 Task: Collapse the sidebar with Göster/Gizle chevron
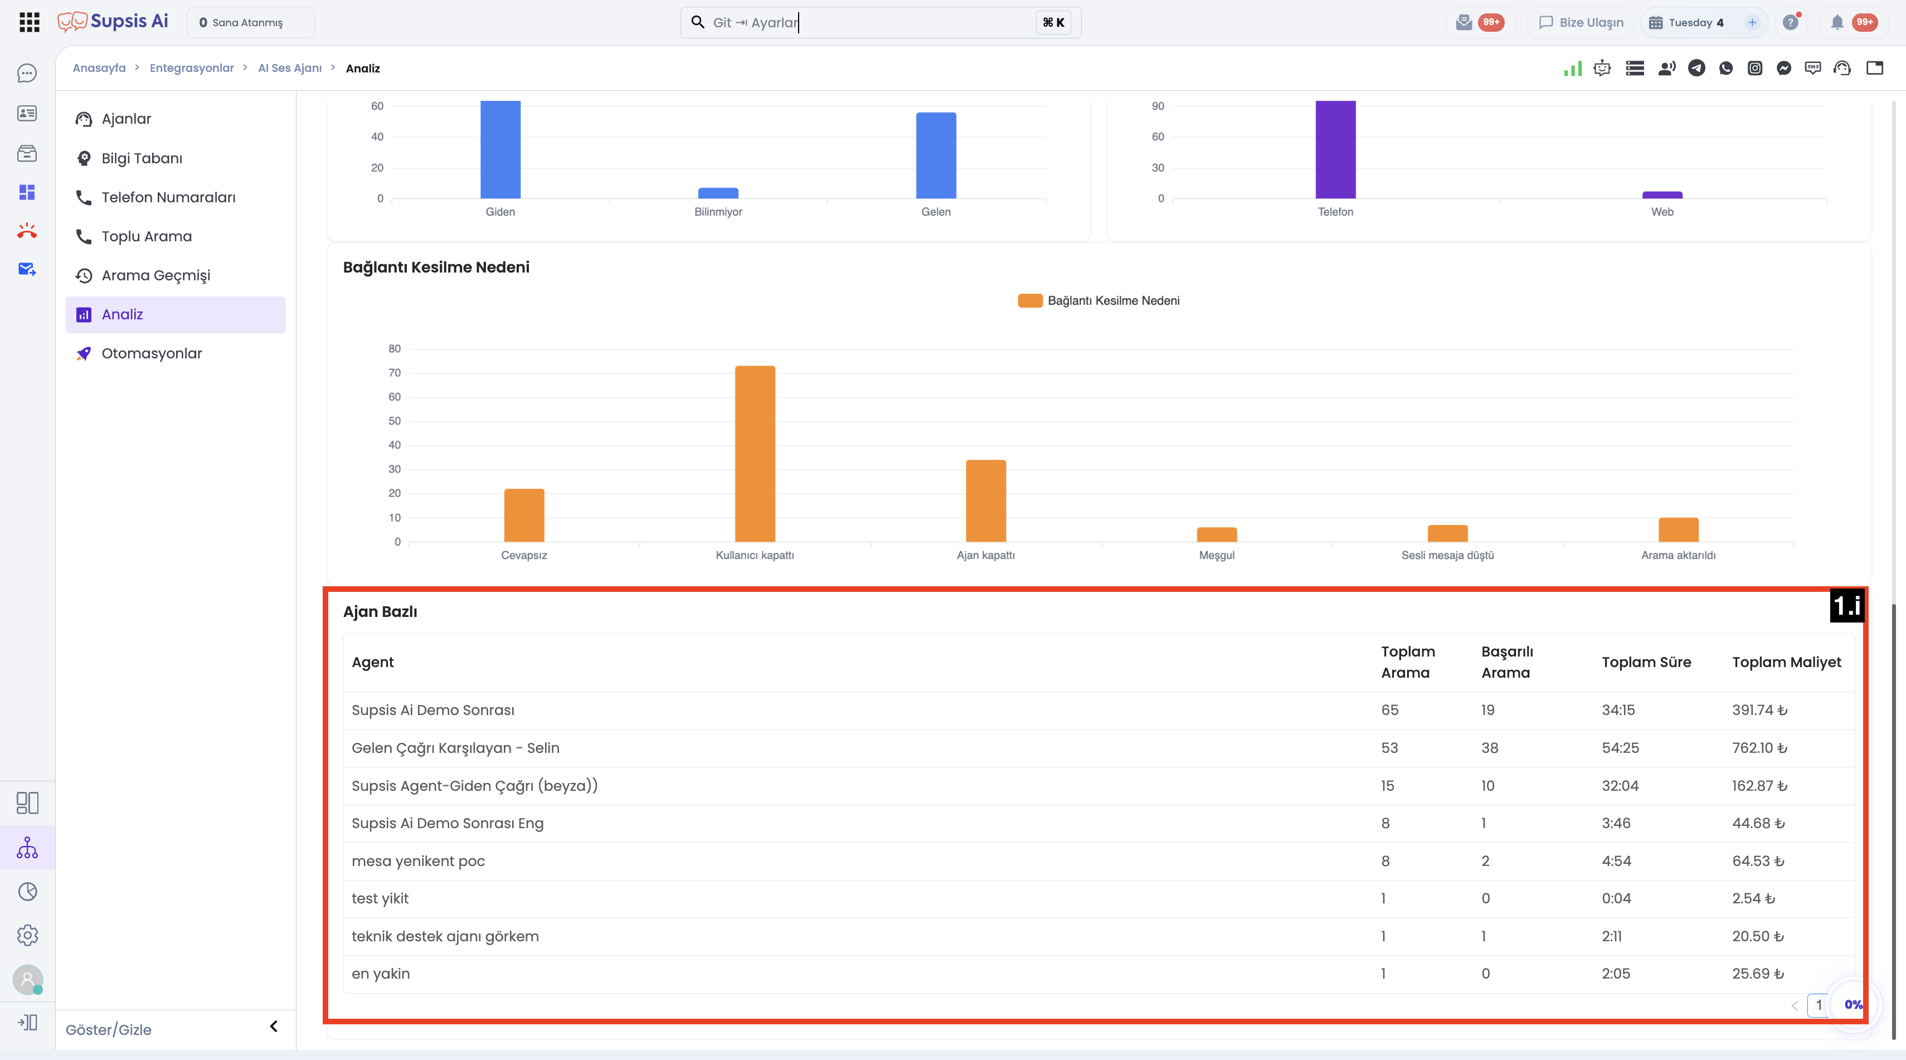tap(274, 1026)
